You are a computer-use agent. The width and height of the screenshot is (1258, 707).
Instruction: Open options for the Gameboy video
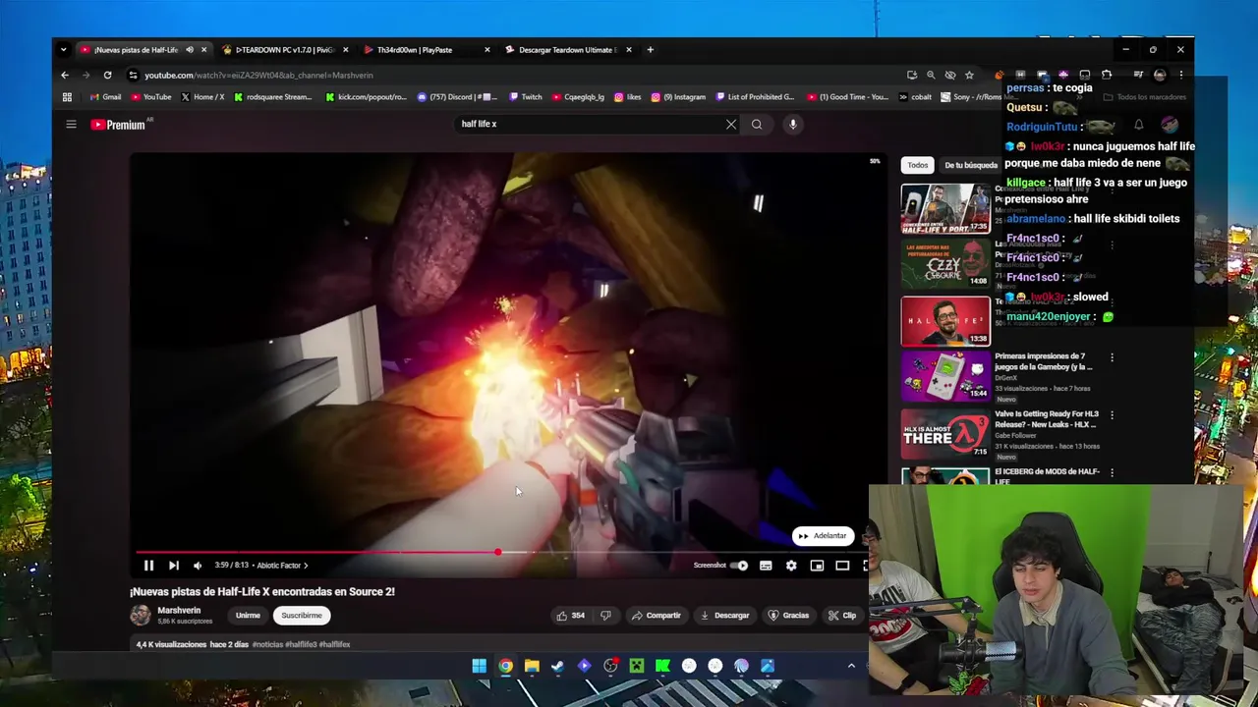tap(1112, 357)
